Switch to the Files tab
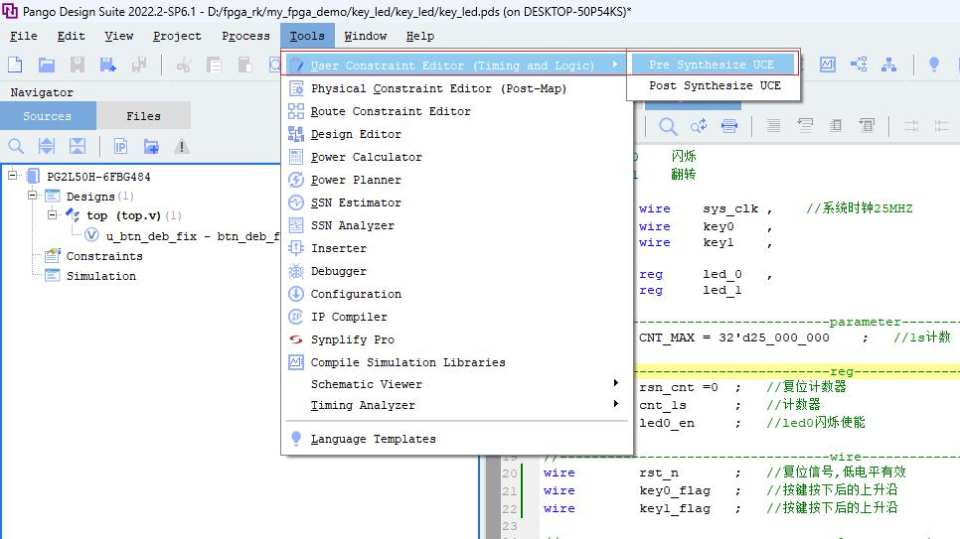960x539 pixels. point(143,116)
